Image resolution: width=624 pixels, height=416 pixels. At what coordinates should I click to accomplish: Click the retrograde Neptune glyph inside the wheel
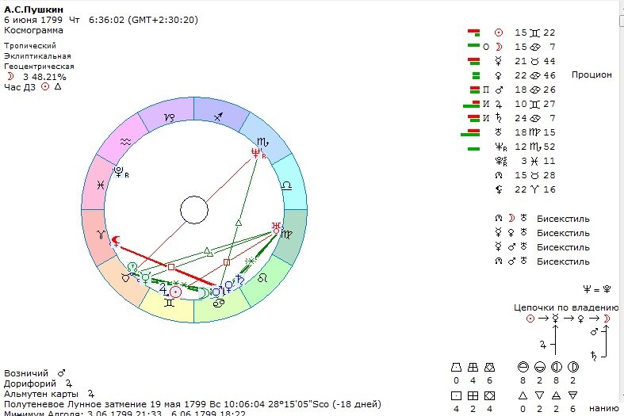(256, 153)
